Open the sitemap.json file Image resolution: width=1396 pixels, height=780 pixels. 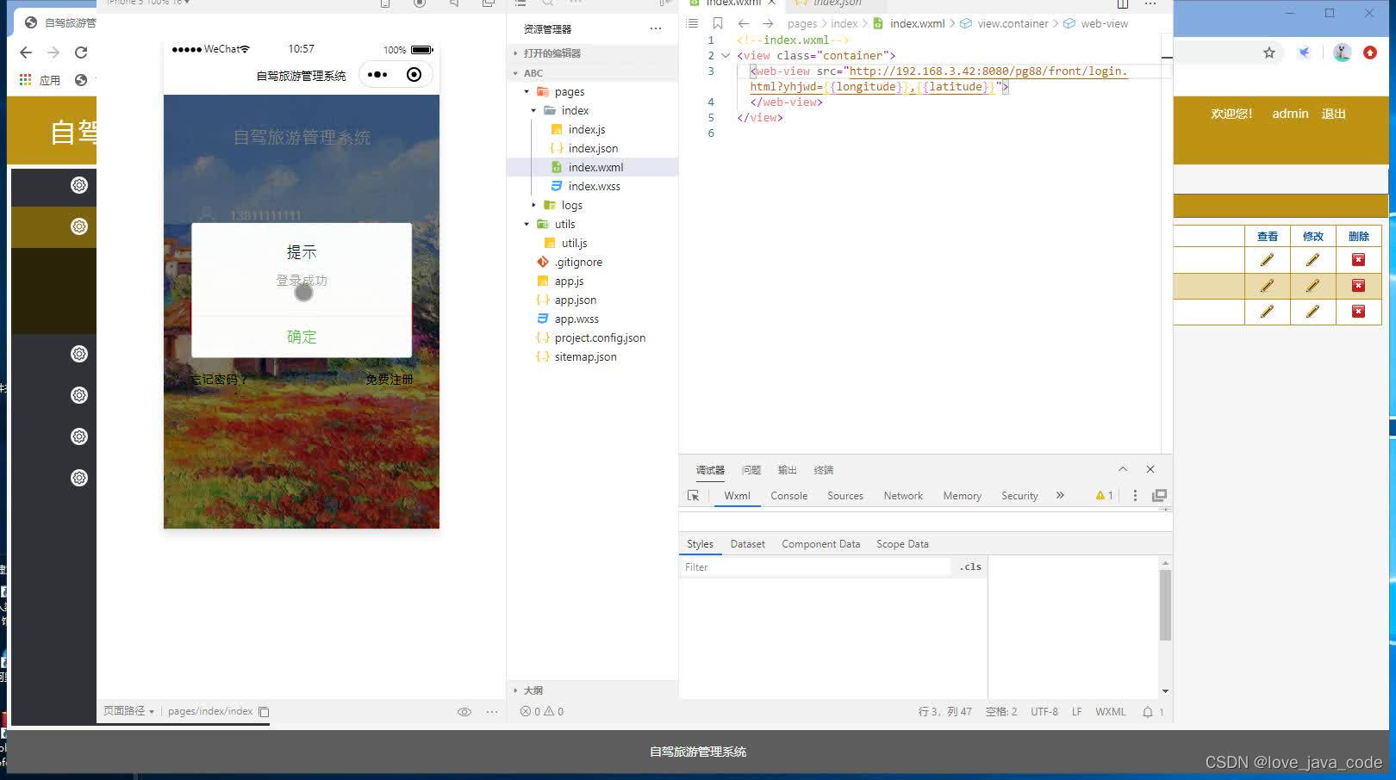(585, 356)
